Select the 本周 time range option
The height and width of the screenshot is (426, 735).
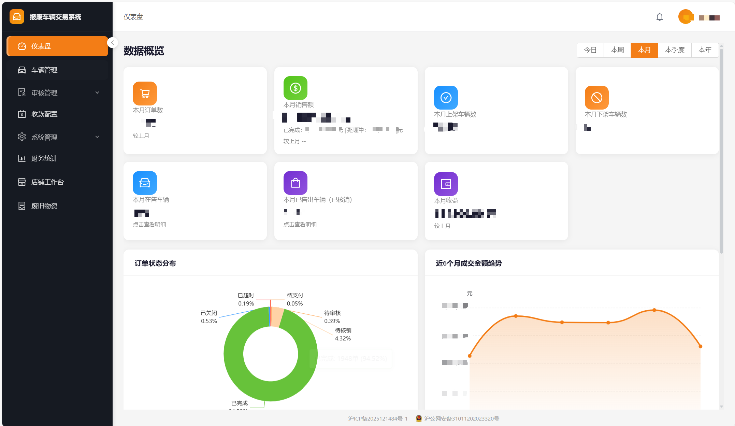click(x=617, y=50)
